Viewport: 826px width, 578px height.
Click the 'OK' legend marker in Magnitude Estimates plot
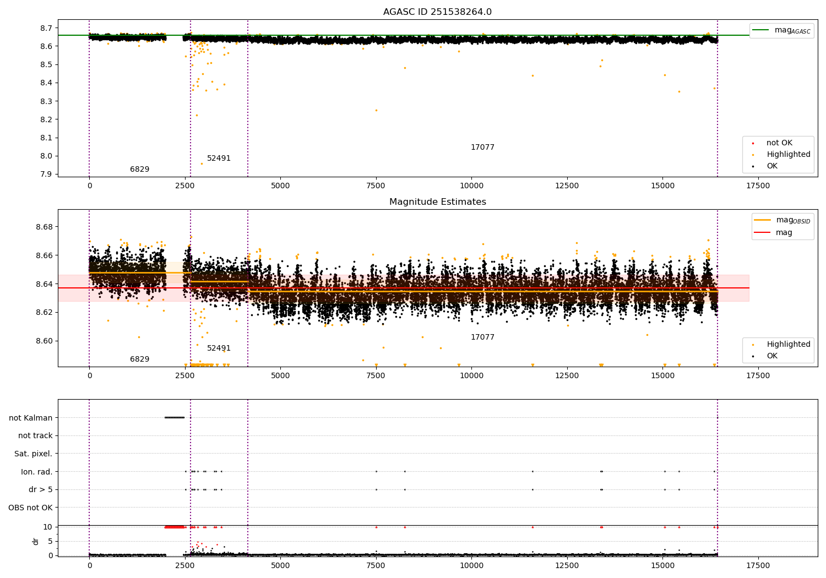753,356
